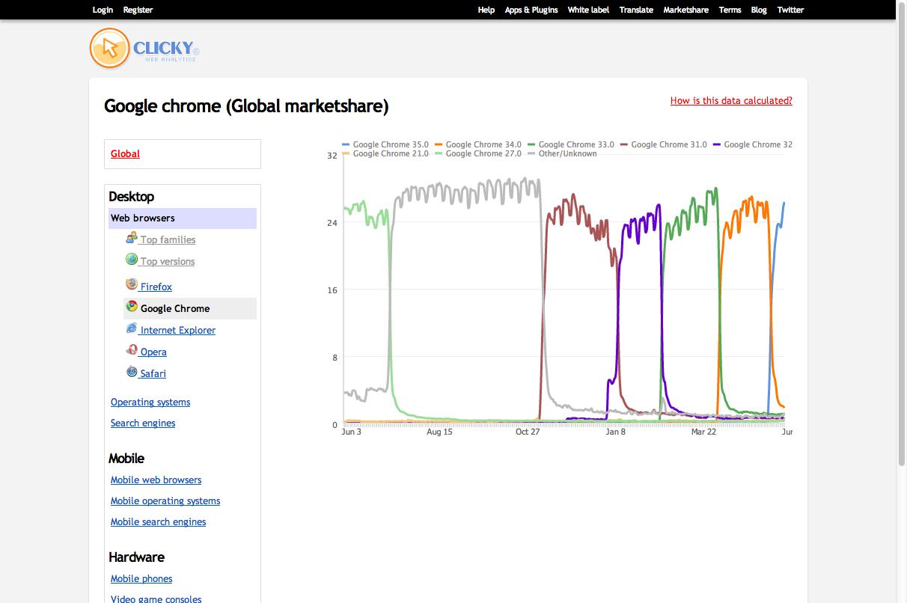Open Top versions link
Screen dimensions: 907x603
click(168, 262)
